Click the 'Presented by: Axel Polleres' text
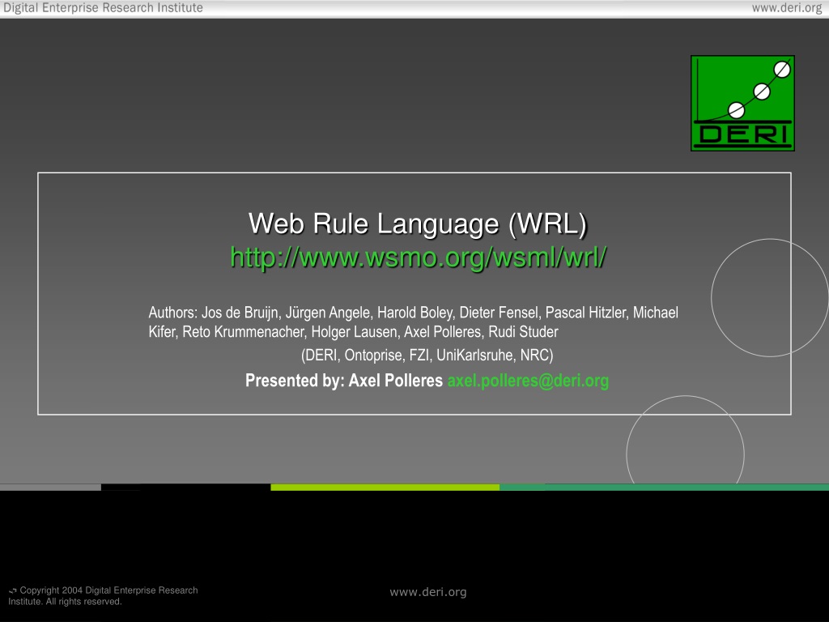Image resolution: width=829 pixels, height=622 pixels. click(343, 381)
